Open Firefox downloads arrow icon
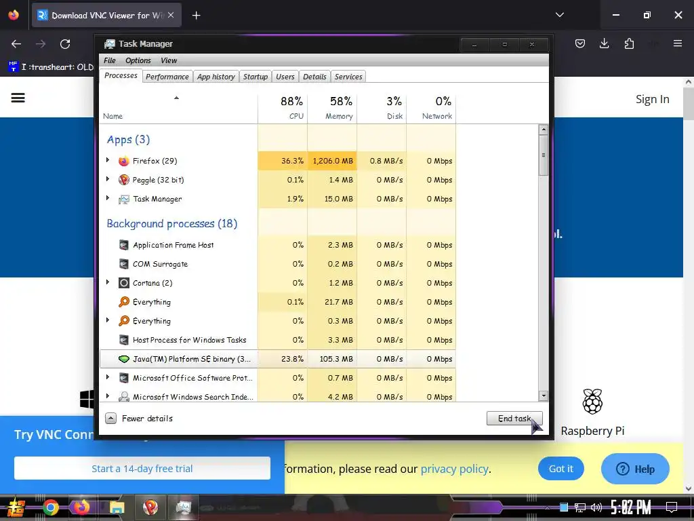Screen dimensions: 694x521 (604, 43)
